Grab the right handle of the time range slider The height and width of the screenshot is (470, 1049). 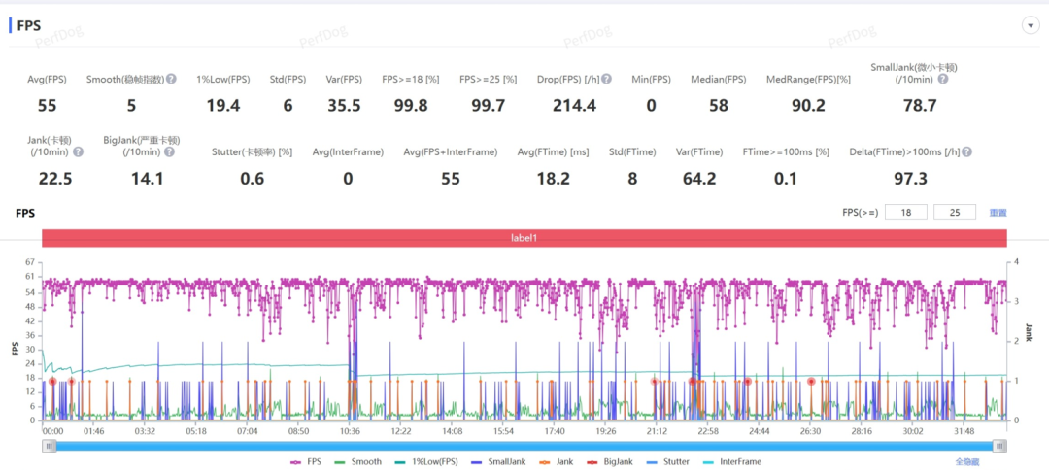[x=999, y=446]
